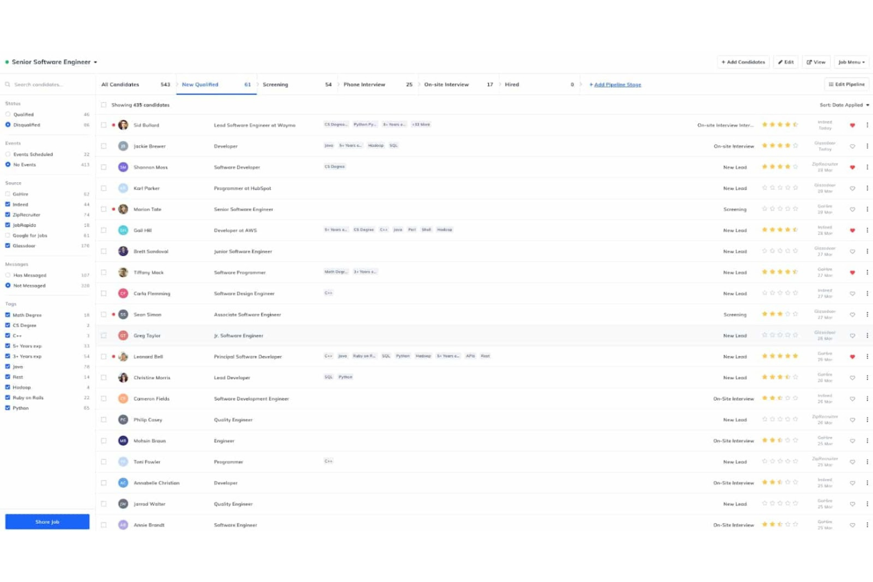
Task: Go to the On-site Interview tab
Action: [x=459, y=84]
